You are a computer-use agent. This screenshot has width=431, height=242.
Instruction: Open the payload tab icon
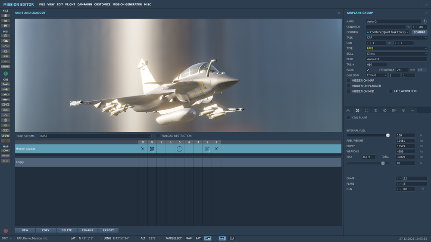point(357,110)
